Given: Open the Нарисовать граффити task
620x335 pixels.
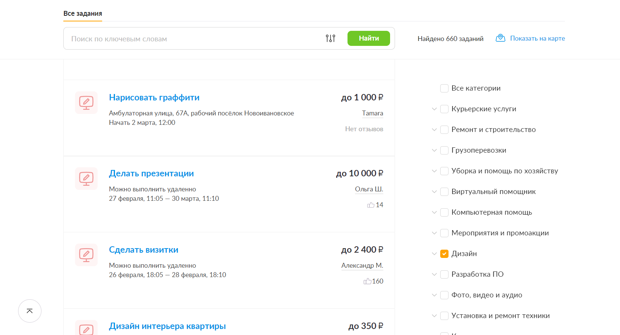Looking at the screenshot, I should click(154, 97).
